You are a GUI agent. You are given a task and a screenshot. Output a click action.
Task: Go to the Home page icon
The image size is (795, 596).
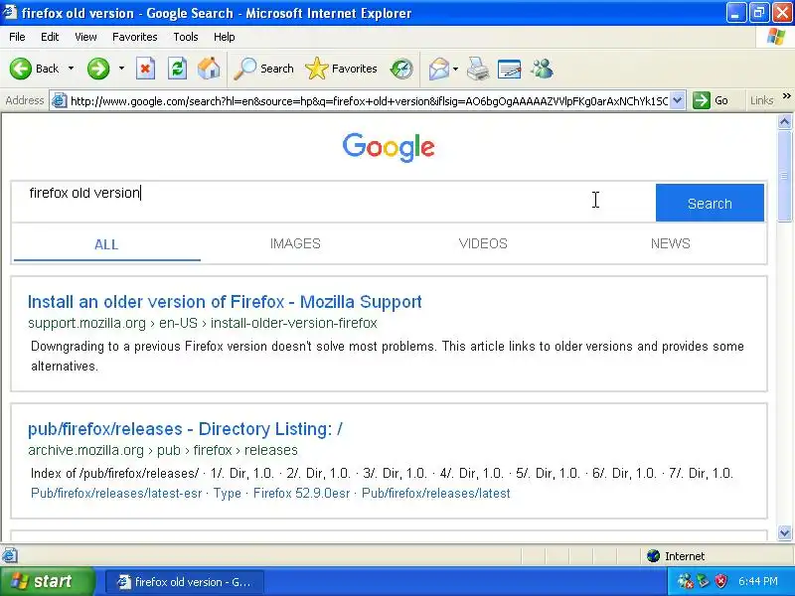point(209,69)
